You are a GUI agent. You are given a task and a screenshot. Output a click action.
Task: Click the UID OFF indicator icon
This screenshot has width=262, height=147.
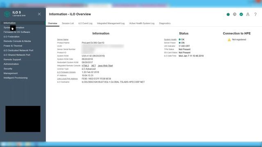180,46
